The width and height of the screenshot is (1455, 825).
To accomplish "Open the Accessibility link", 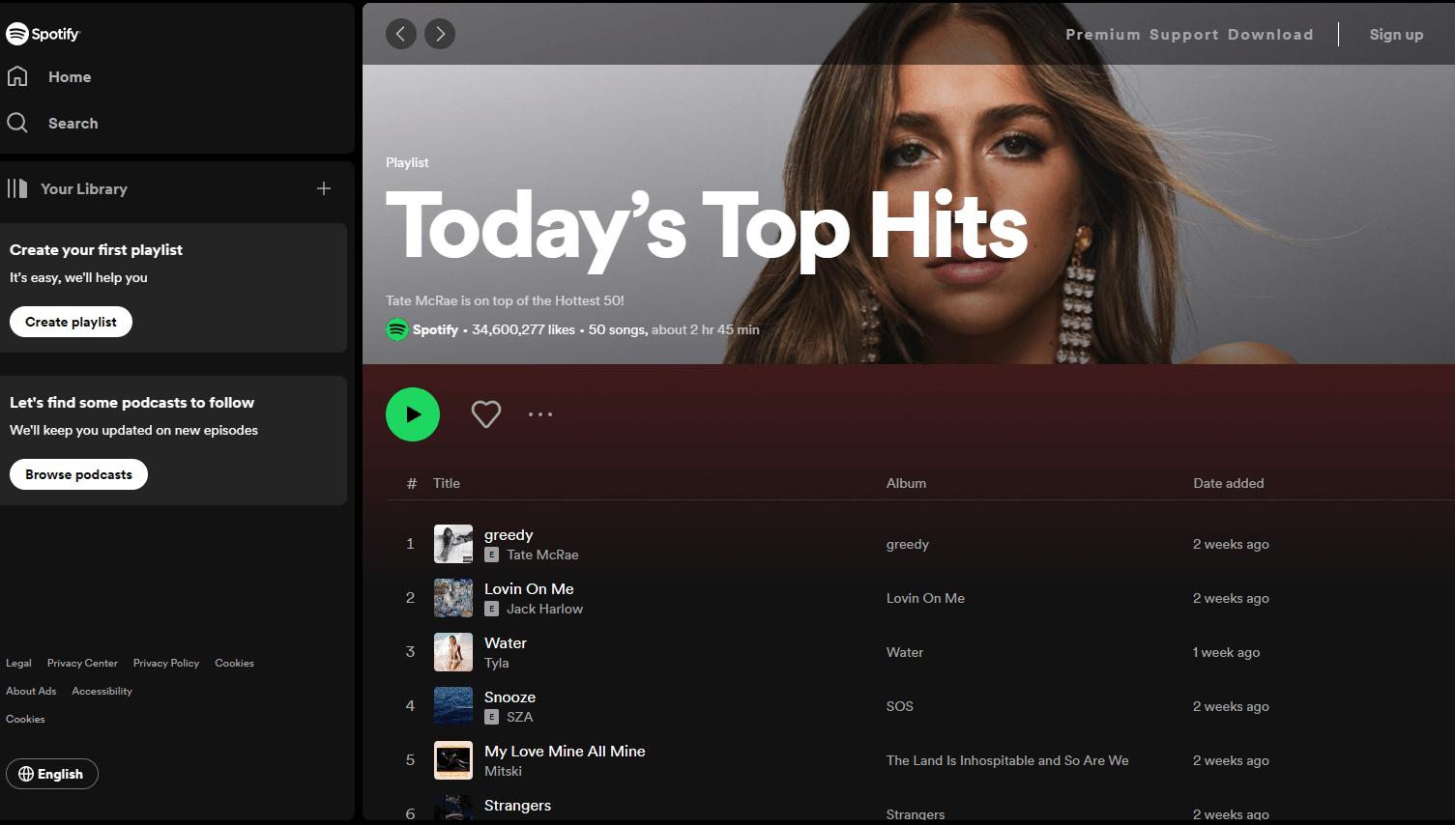I will (x=102, y=691).
